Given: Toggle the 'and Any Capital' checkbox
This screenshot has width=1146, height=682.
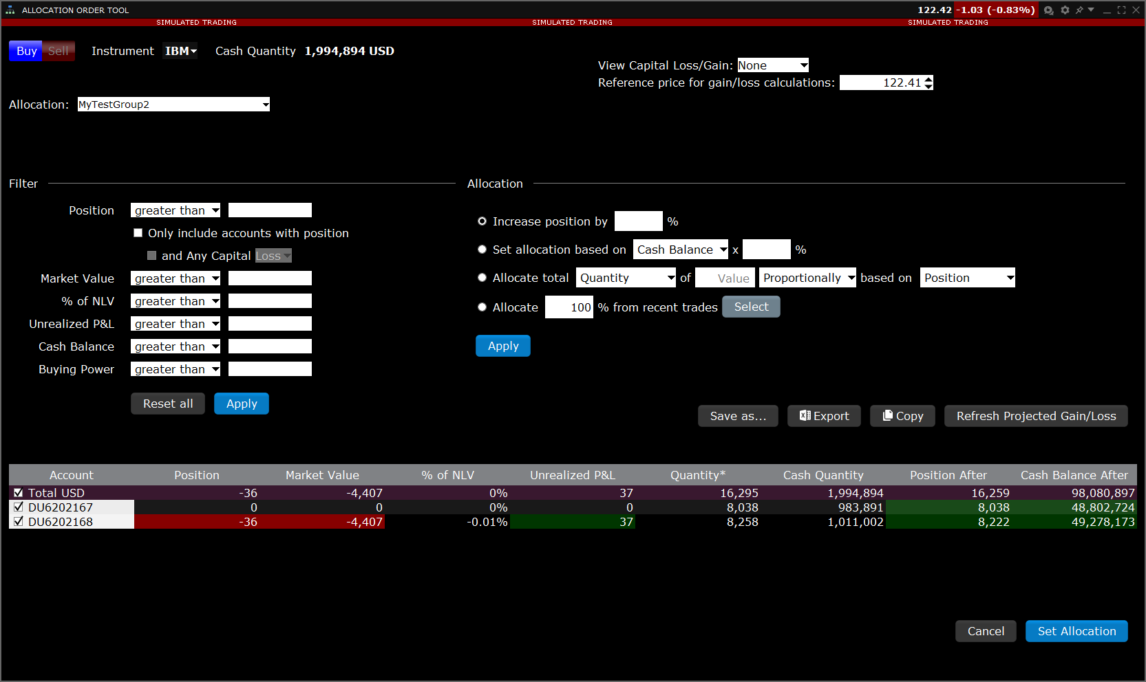Looking at the screenshot, I should click(151, 256).
